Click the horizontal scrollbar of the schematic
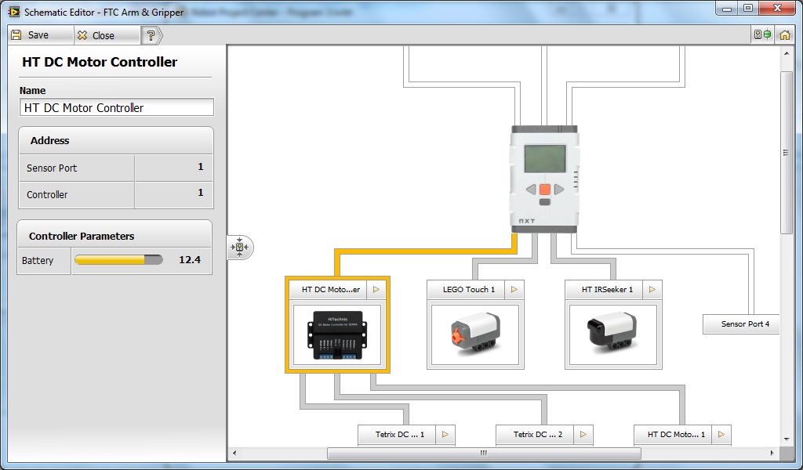The image size is (803, 470). coord(483,454)
